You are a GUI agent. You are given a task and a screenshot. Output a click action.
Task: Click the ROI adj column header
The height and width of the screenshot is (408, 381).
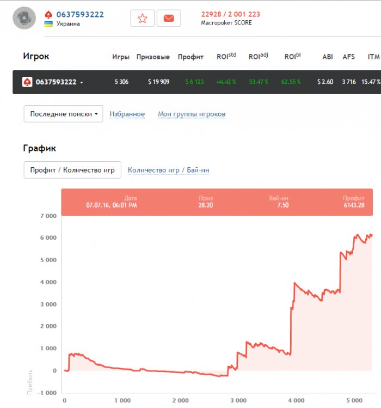pos(258,56)
